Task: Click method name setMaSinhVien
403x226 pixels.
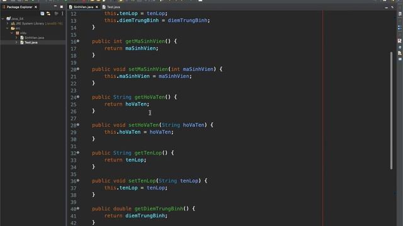Action: 148,69
